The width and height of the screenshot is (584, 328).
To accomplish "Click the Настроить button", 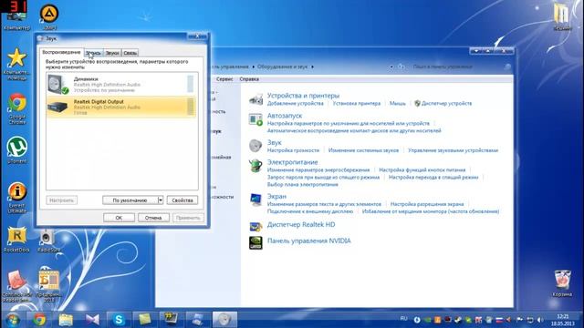I will [x=62, y=200].
